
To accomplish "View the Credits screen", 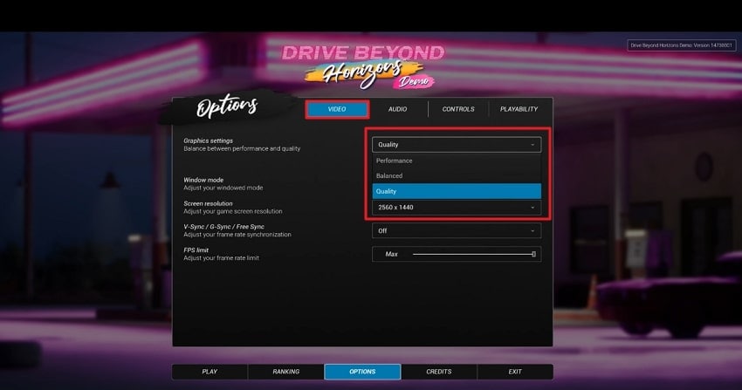I will (x=439, y=372).
